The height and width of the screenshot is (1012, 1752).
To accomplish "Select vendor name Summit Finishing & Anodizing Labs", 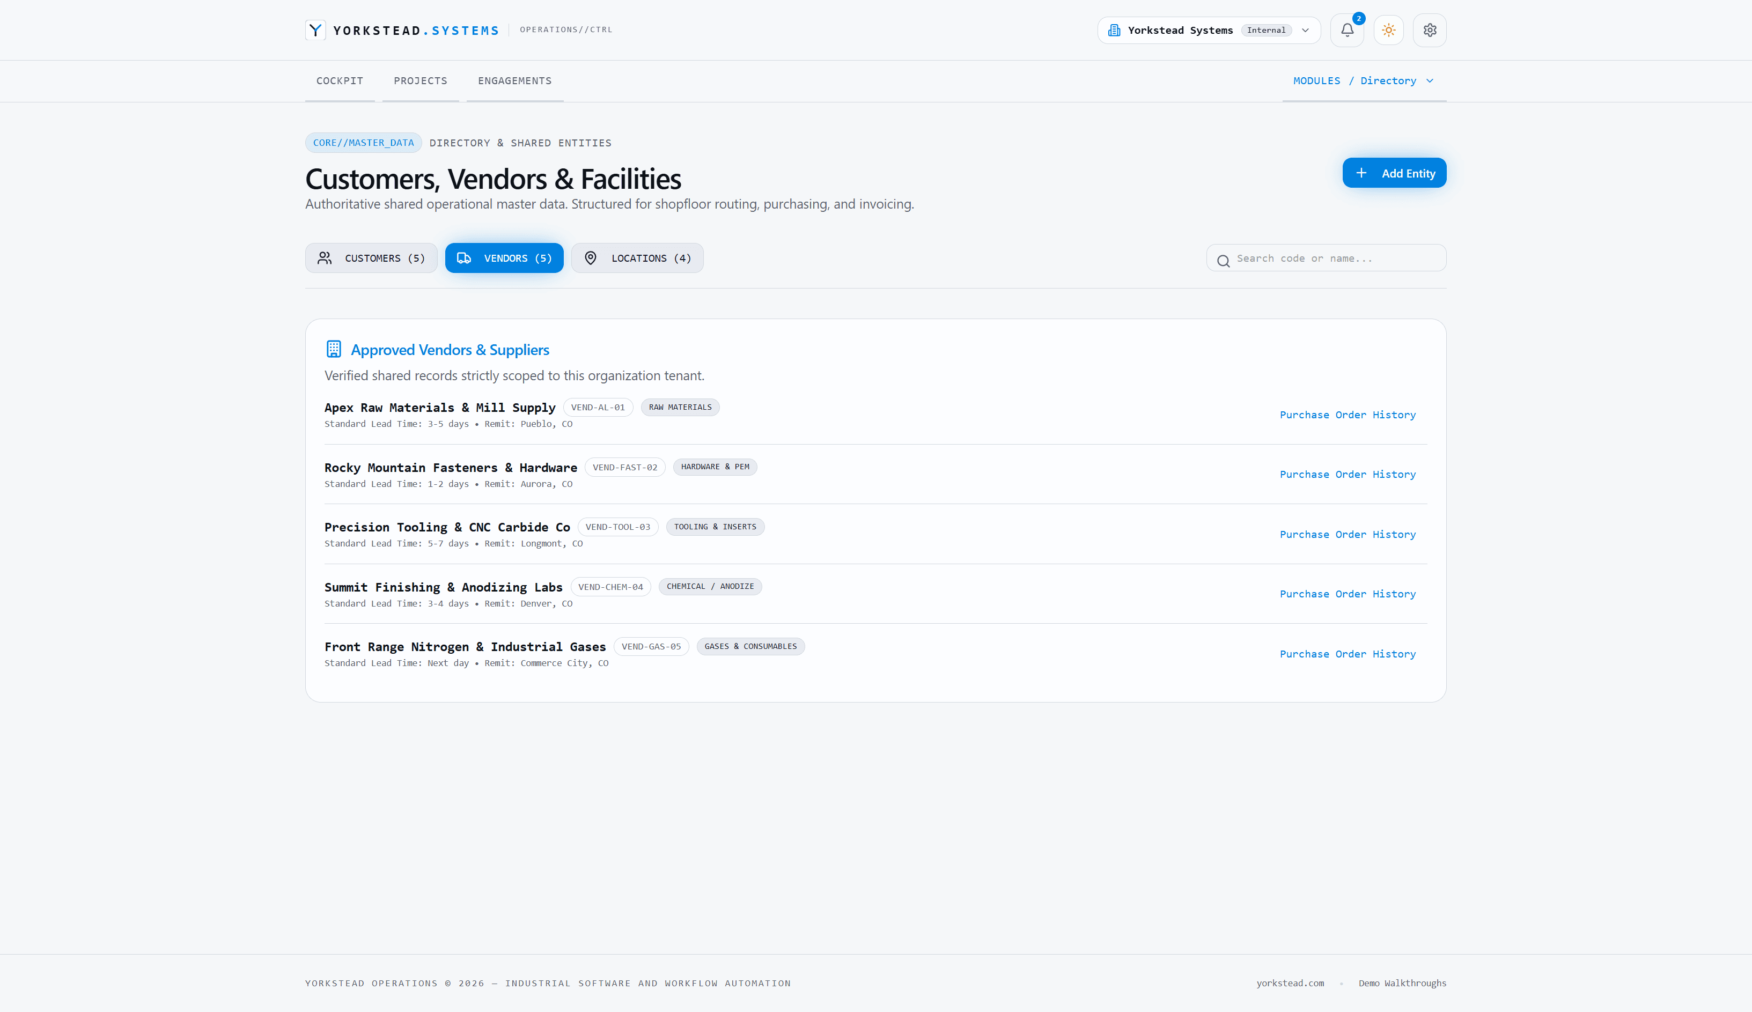I will [x=443, y=587].
